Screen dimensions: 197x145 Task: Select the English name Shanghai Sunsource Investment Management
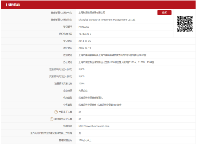click(x=107, y=20)
